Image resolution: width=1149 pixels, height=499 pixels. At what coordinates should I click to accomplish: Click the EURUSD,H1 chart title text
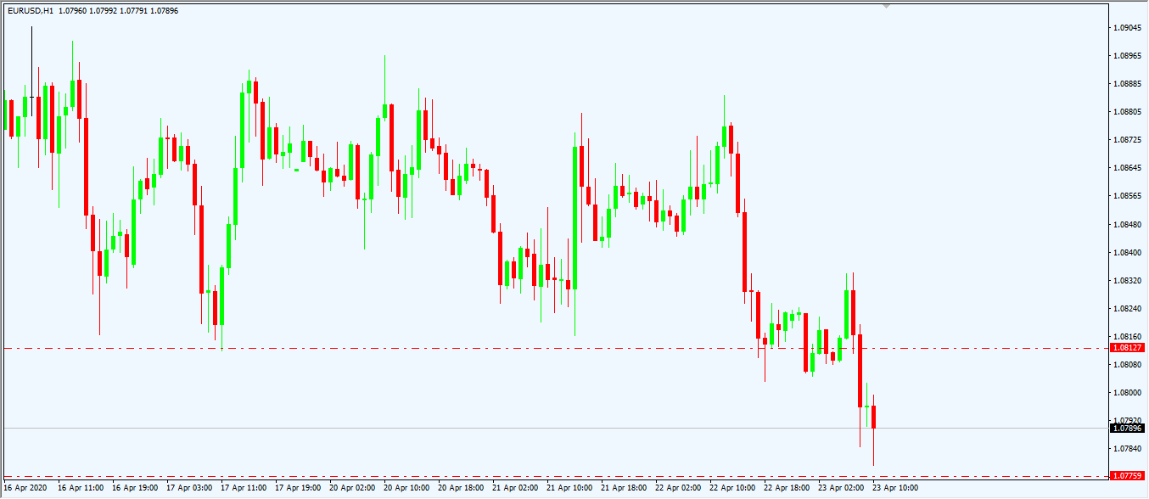[31, 10]
